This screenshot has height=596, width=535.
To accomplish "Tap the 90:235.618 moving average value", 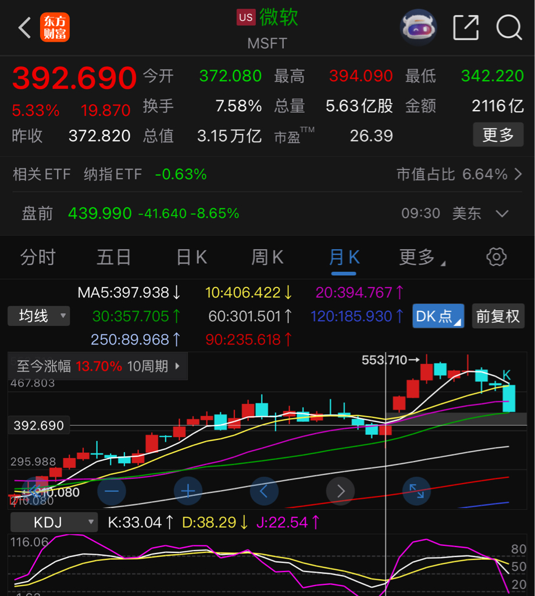I will coord(249,339).
